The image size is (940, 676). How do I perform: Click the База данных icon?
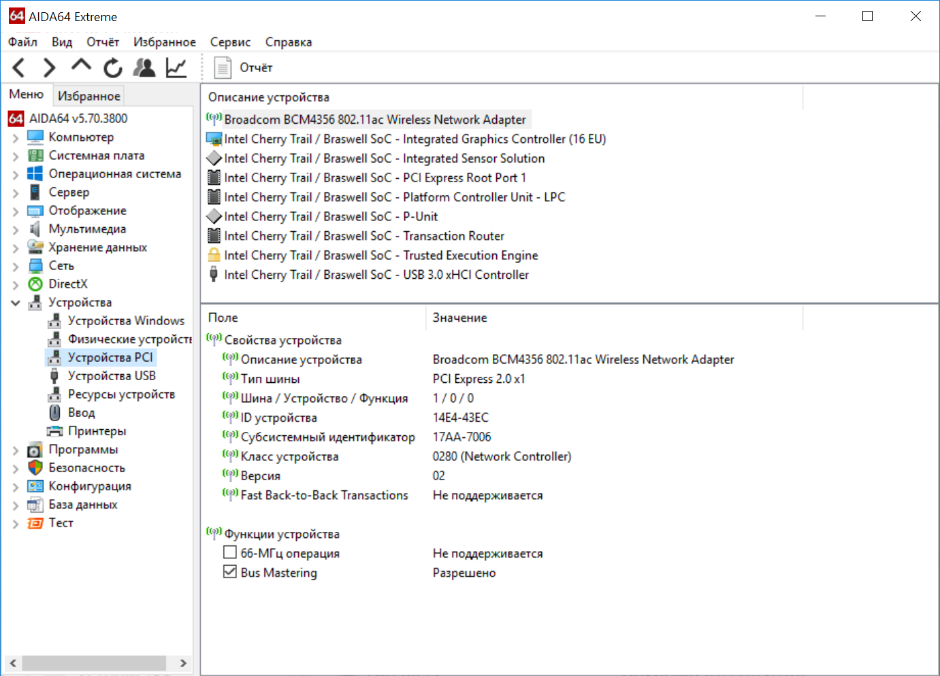35,504
